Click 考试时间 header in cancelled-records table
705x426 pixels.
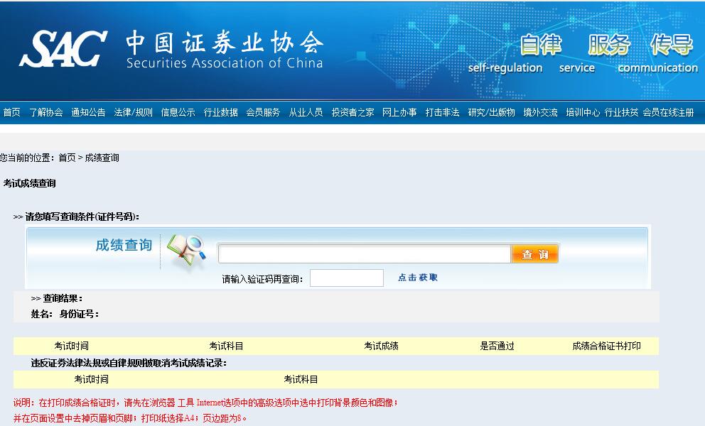pos(91,379)
